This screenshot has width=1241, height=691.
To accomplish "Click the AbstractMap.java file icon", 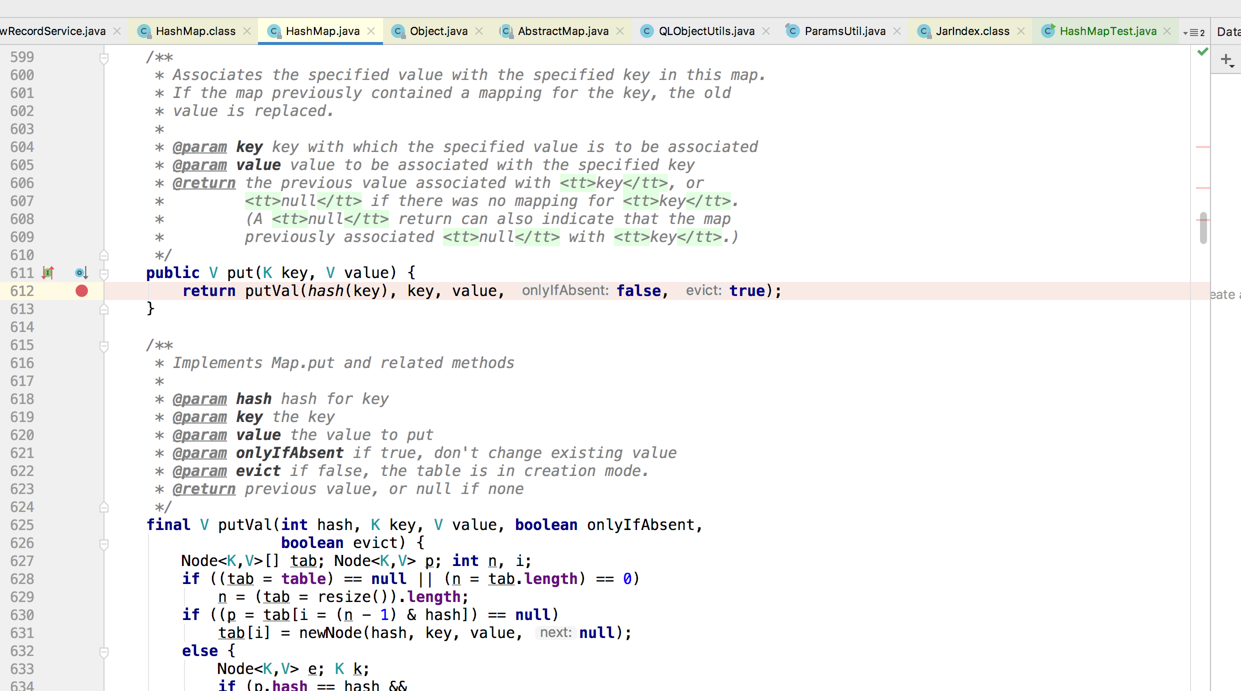I will pos(506,31).
